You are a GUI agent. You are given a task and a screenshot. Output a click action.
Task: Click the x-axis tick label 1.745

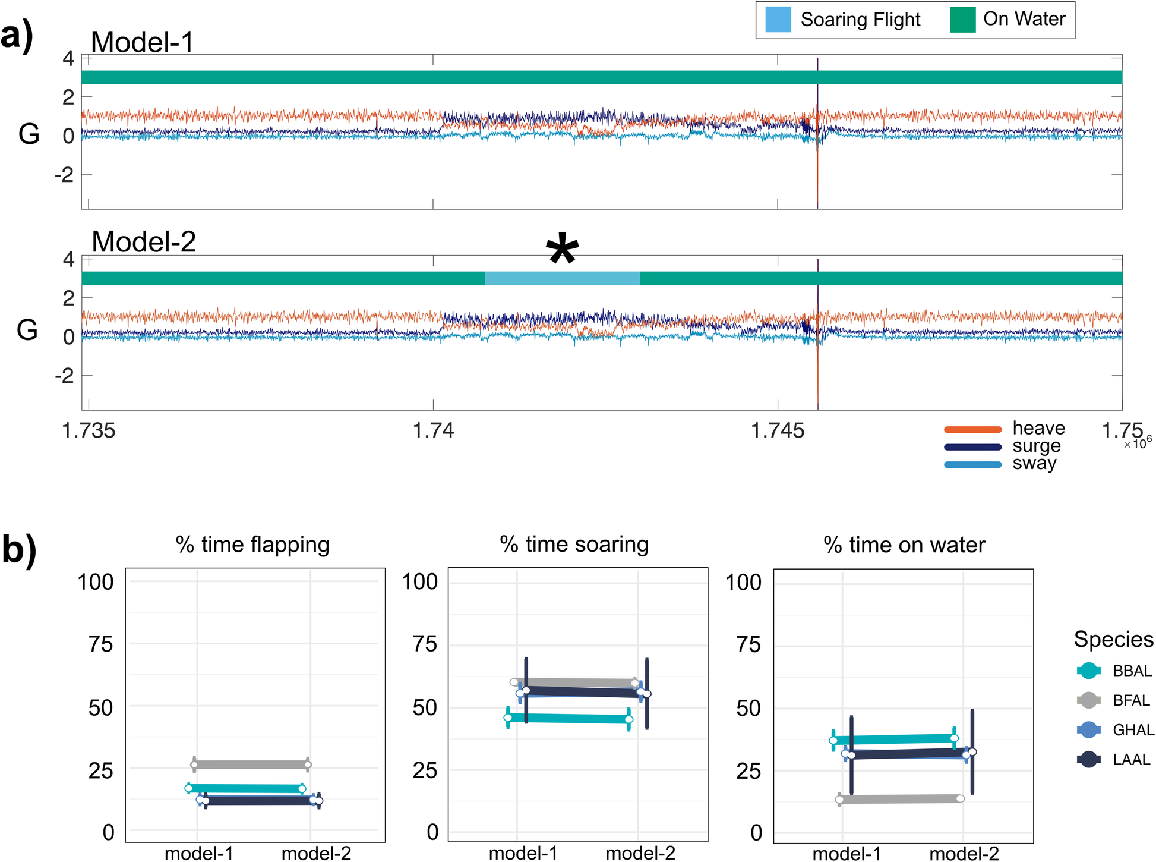(778, 431)
